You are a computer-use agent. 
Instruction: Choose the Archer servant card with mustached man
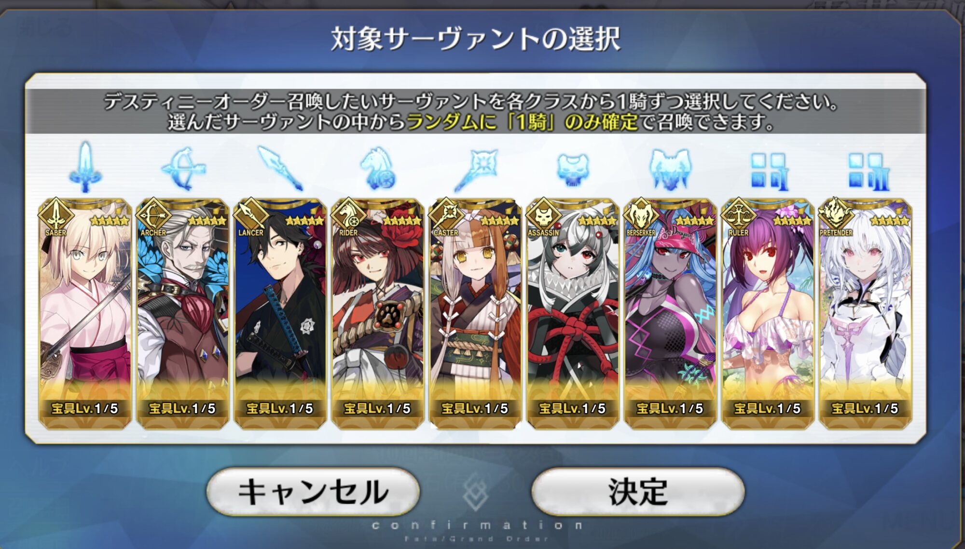click(x=183, y=313)
